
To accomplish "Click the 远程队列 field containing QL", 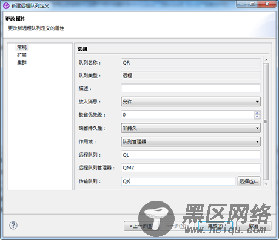I will 190,155.
